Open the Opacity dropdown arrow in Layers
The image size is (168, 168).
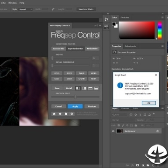153,120
